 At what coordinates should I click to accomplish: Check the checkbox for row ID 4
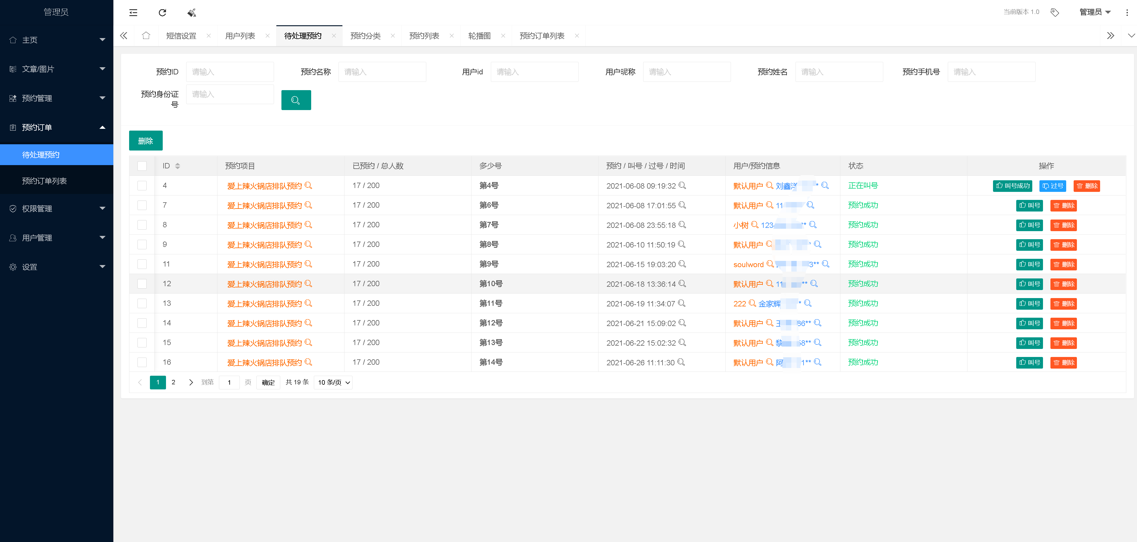pos(142,186)
